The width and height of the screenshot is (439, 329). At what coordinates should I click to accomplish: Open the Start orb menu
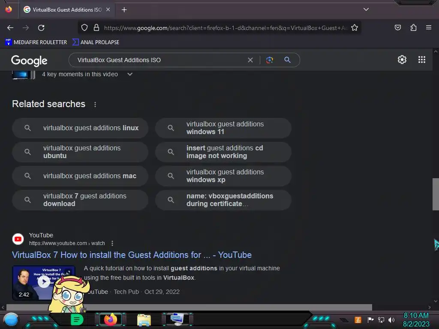(x=11, y=320)
